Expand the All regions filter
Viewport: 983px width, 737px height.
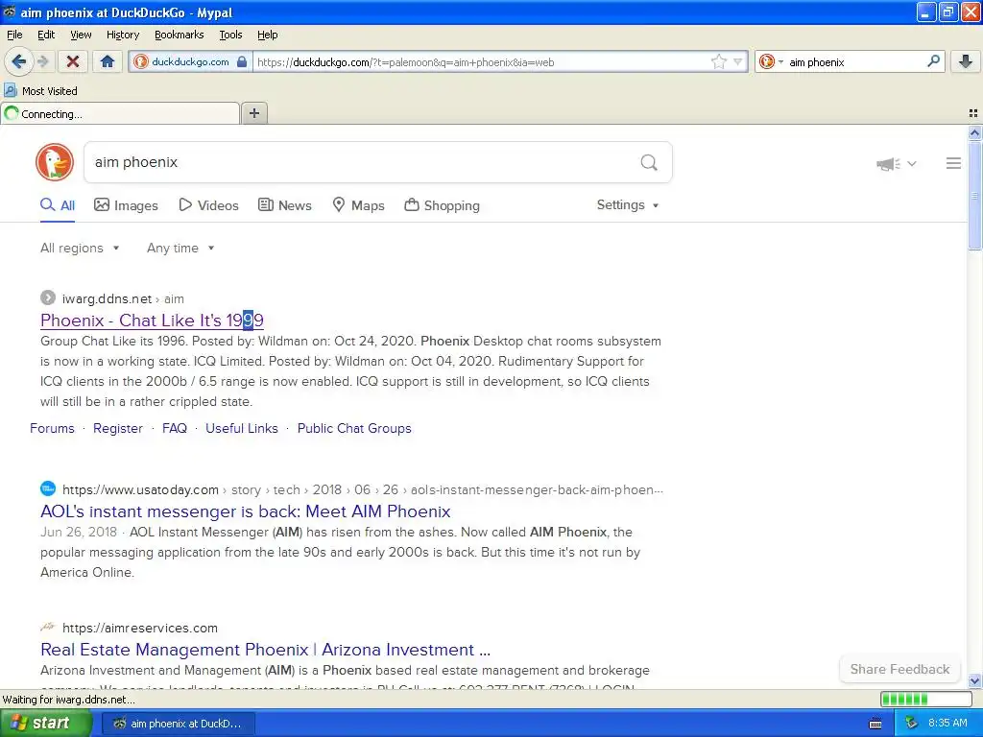click(80, 249)
